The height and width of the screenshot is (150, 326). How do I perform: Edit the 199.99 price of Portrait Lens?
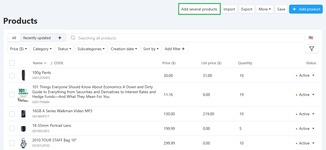click(169, 128)
